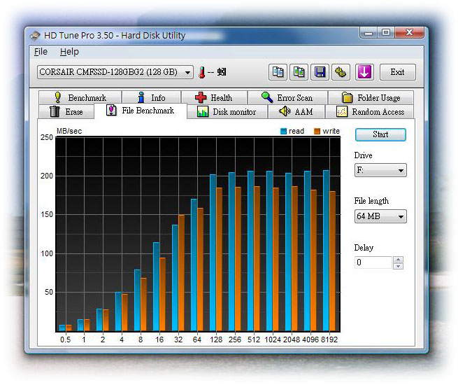Click the thermometer temperature icon
The height and width of the screenshot is (385, 458).
click(x=202, y=72)
